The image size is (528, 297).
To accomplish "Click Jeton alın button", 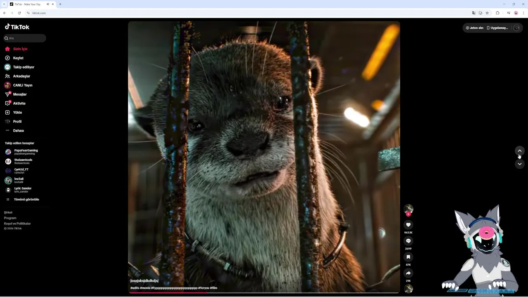I will coord(474,28).
